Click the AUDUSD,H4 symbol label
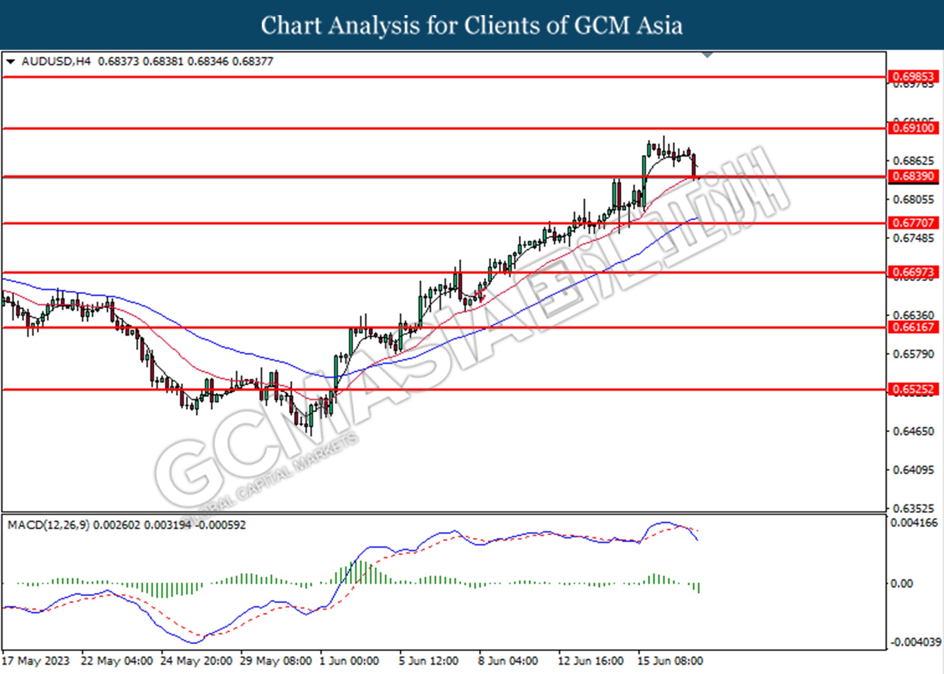The height and width of the screenshot is (674, 944). pyautogui.click(x=56, y=61)
